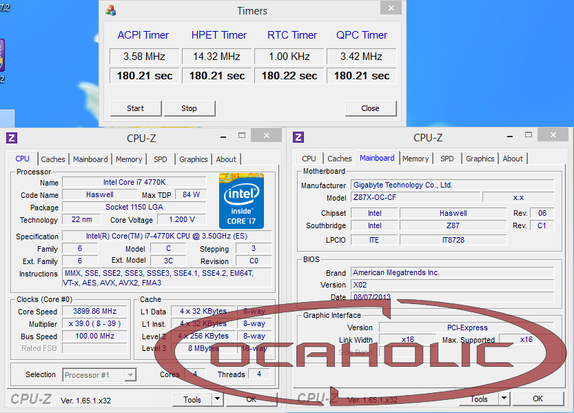
Task: Click the CPU-Z logo icon in Mainboard window title bar
Action: coord(298,137)
